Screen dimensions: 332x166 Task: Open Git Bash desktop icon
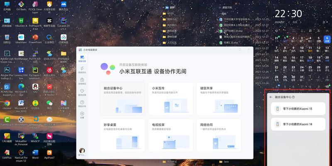pyautogui.click(x=21, y=7)
